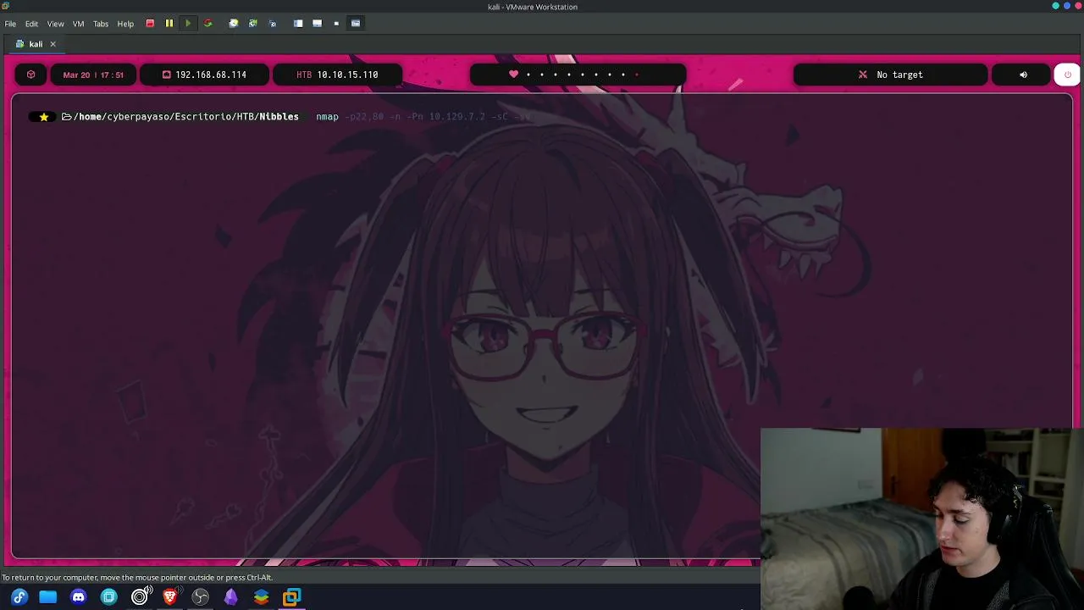This screenshot has width=1084, height=610.
Task: Close the kali tab
Action: tap(53, 44)
